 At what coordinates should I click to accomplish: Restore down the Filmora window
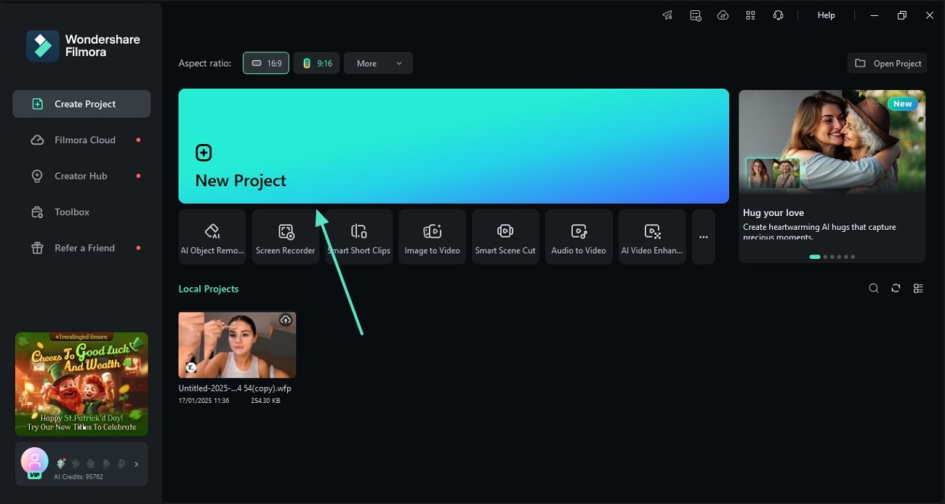pos(902,15)
